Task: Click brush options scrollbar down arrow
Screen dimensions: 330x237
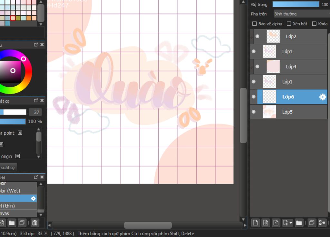Action: coord(39,157)
